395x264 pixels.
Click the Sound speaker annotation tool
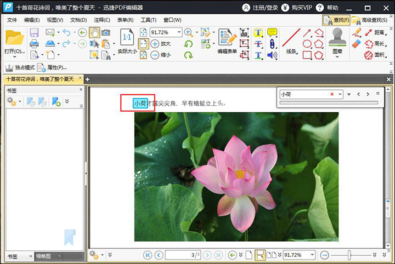coord(272,55)
